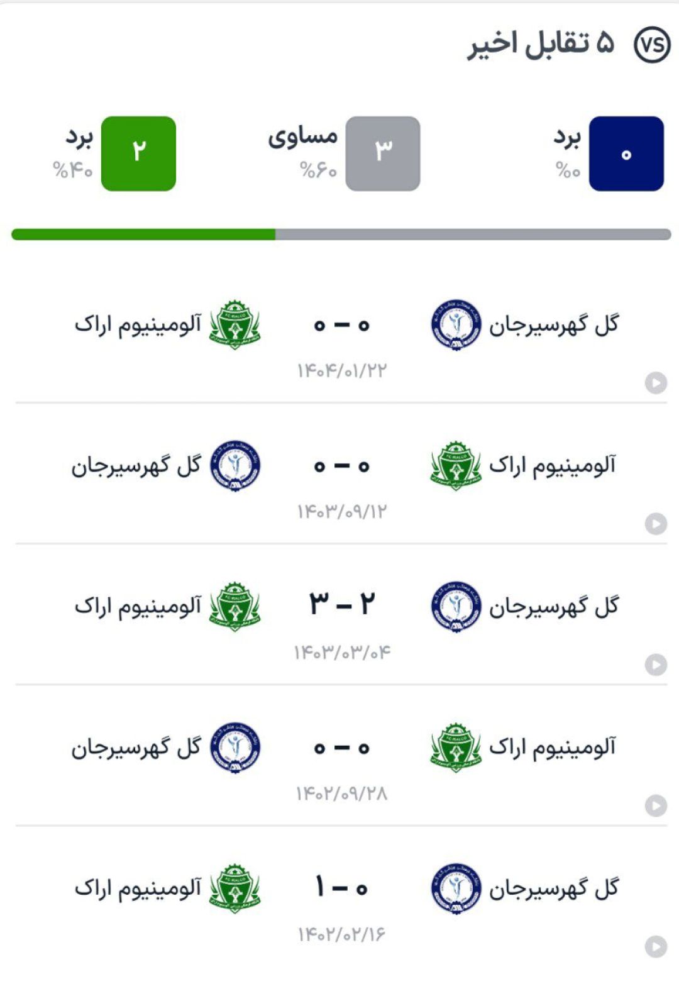
Task: Click Aluminium Arak logo in first match
Action: point(235,325)
